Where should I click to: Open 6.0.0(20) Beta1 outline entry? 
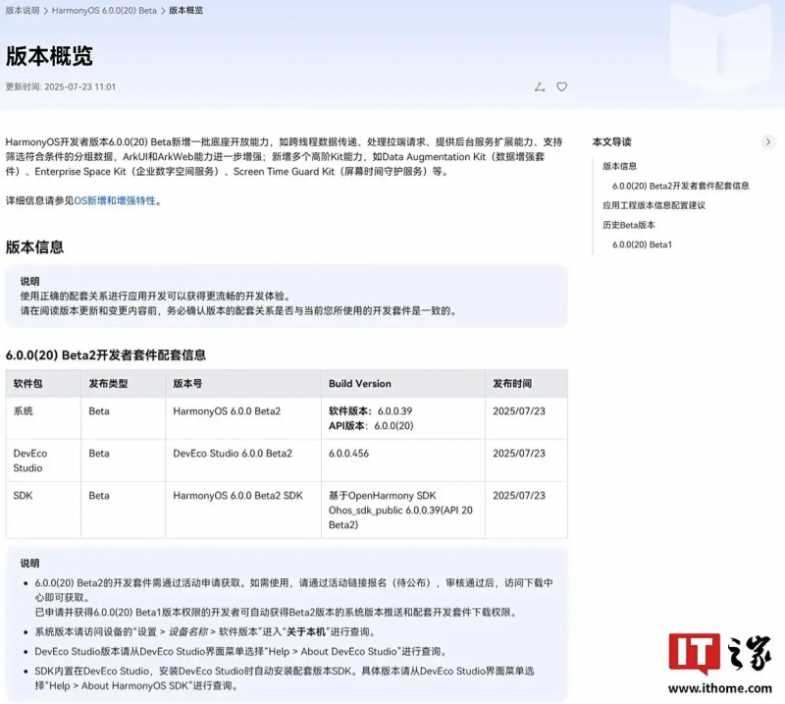642,244
